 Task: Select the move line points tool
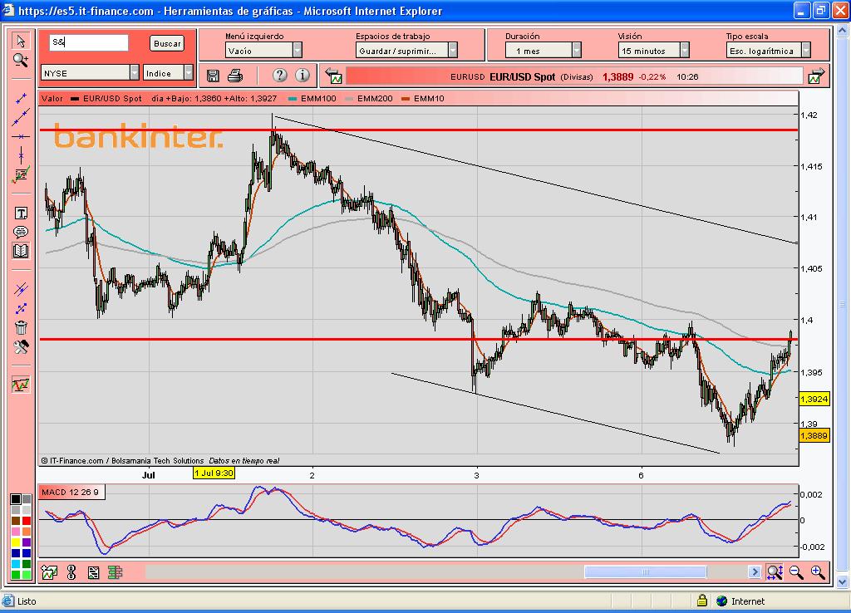[x=21, y=309]
